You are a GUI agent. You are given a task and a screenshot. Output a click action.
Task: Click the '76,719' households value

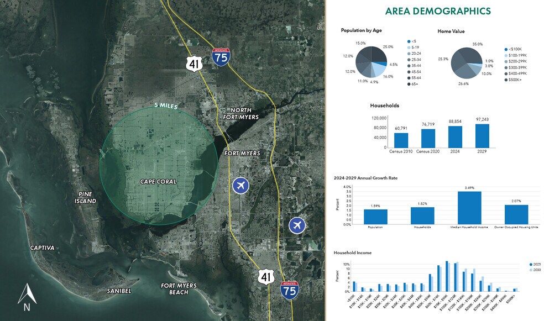pyautogui.click(x=428, y=124)
